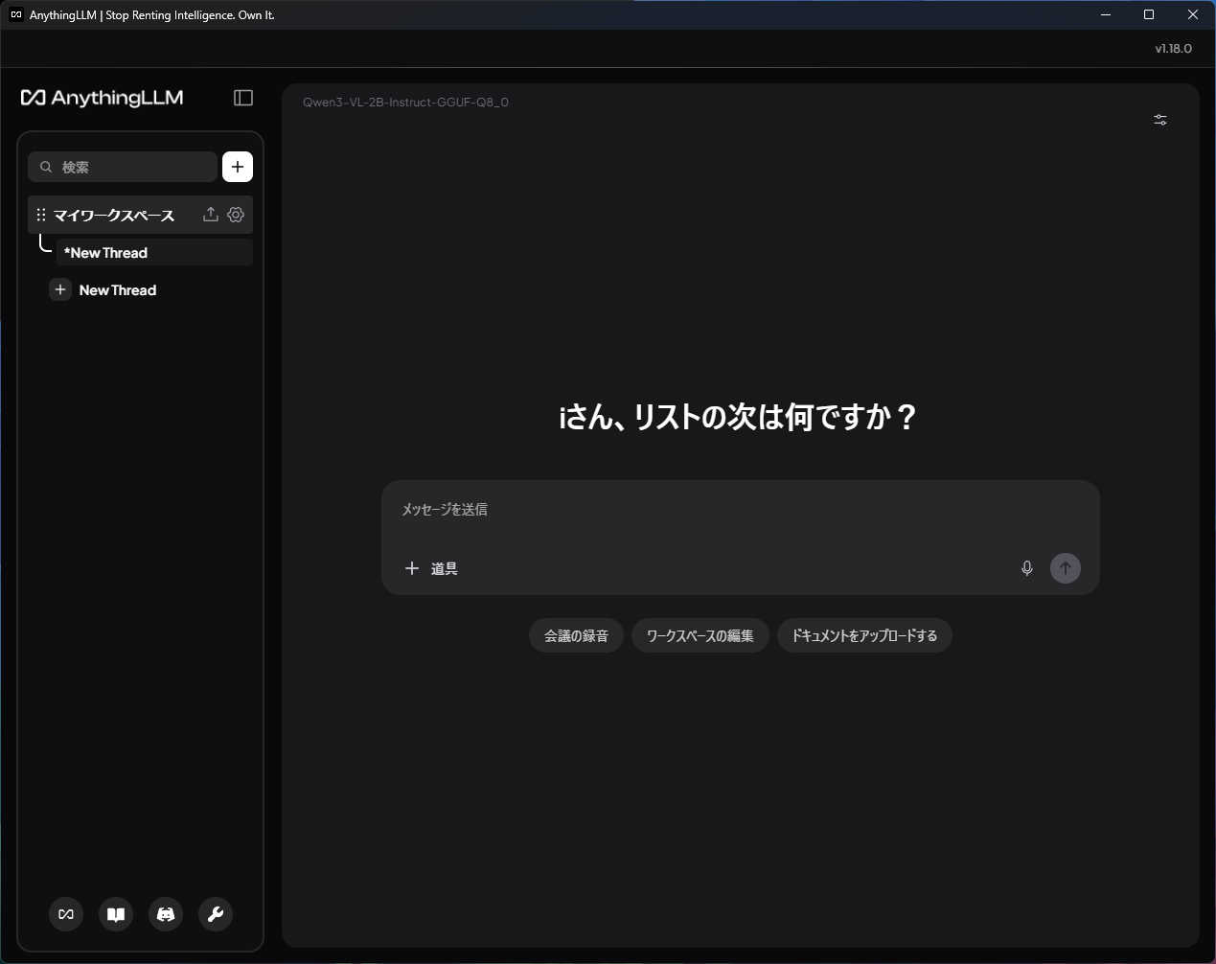This screenshot has height=964, width=1216.
Task: Focus the 検索 search field
Action: coord(123,167)
